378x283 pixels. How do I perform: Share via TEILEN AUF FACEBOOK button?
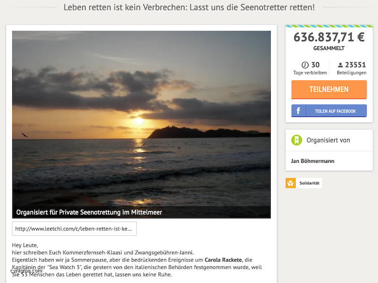pyautogui.click(x=329, y=111)
